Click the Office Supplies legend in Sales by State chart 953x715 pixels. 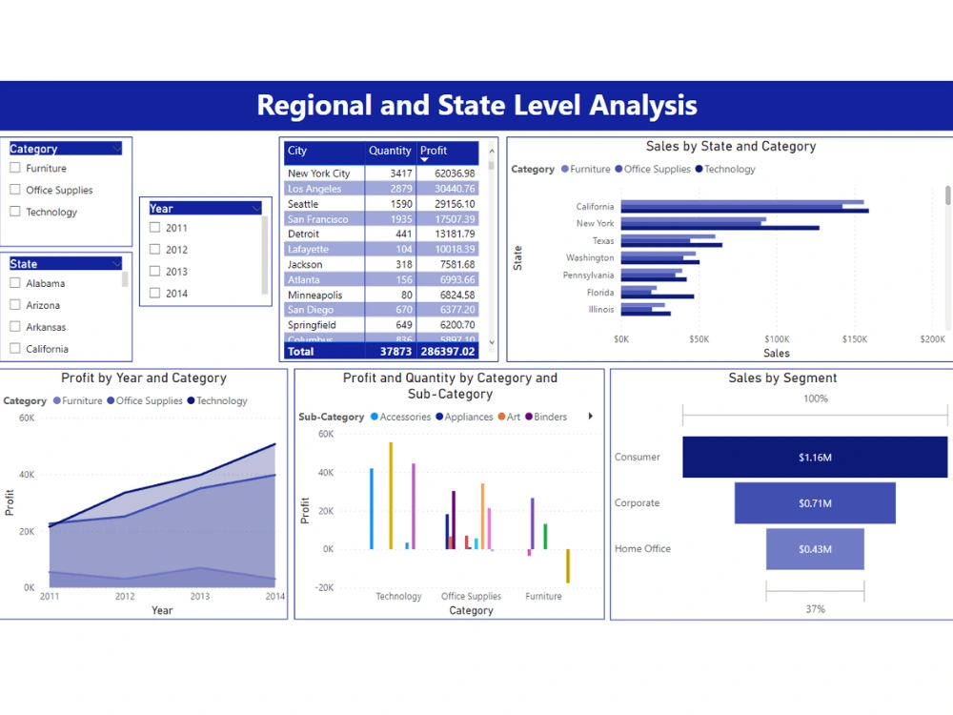pyautogui.click(x=618, y=169)
